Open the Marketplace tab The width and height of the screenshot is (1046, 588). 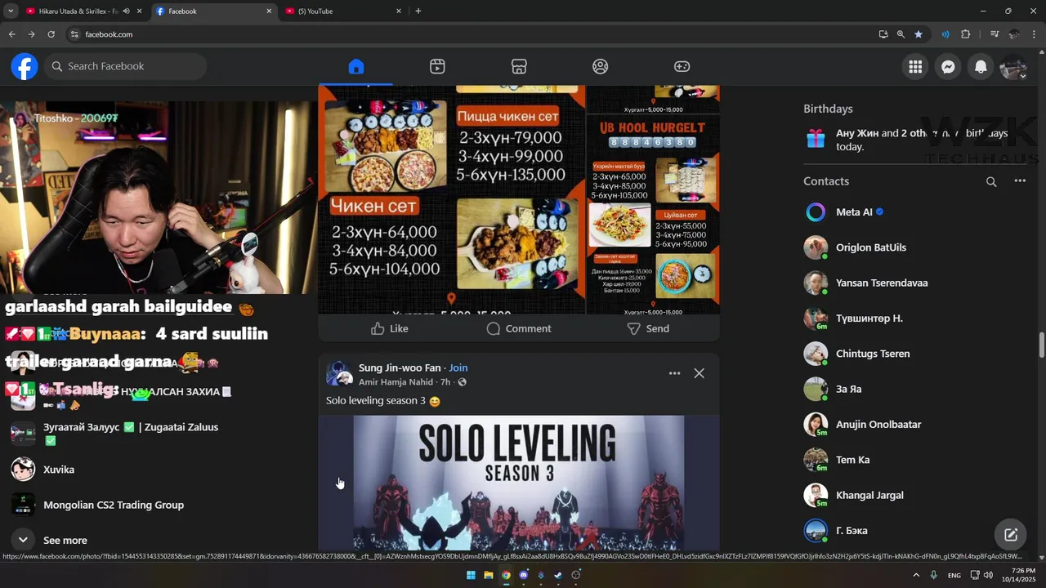(x=519, y=67)
